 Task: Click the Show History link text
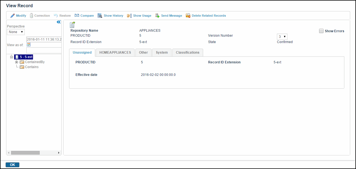(x=113, y=16)
